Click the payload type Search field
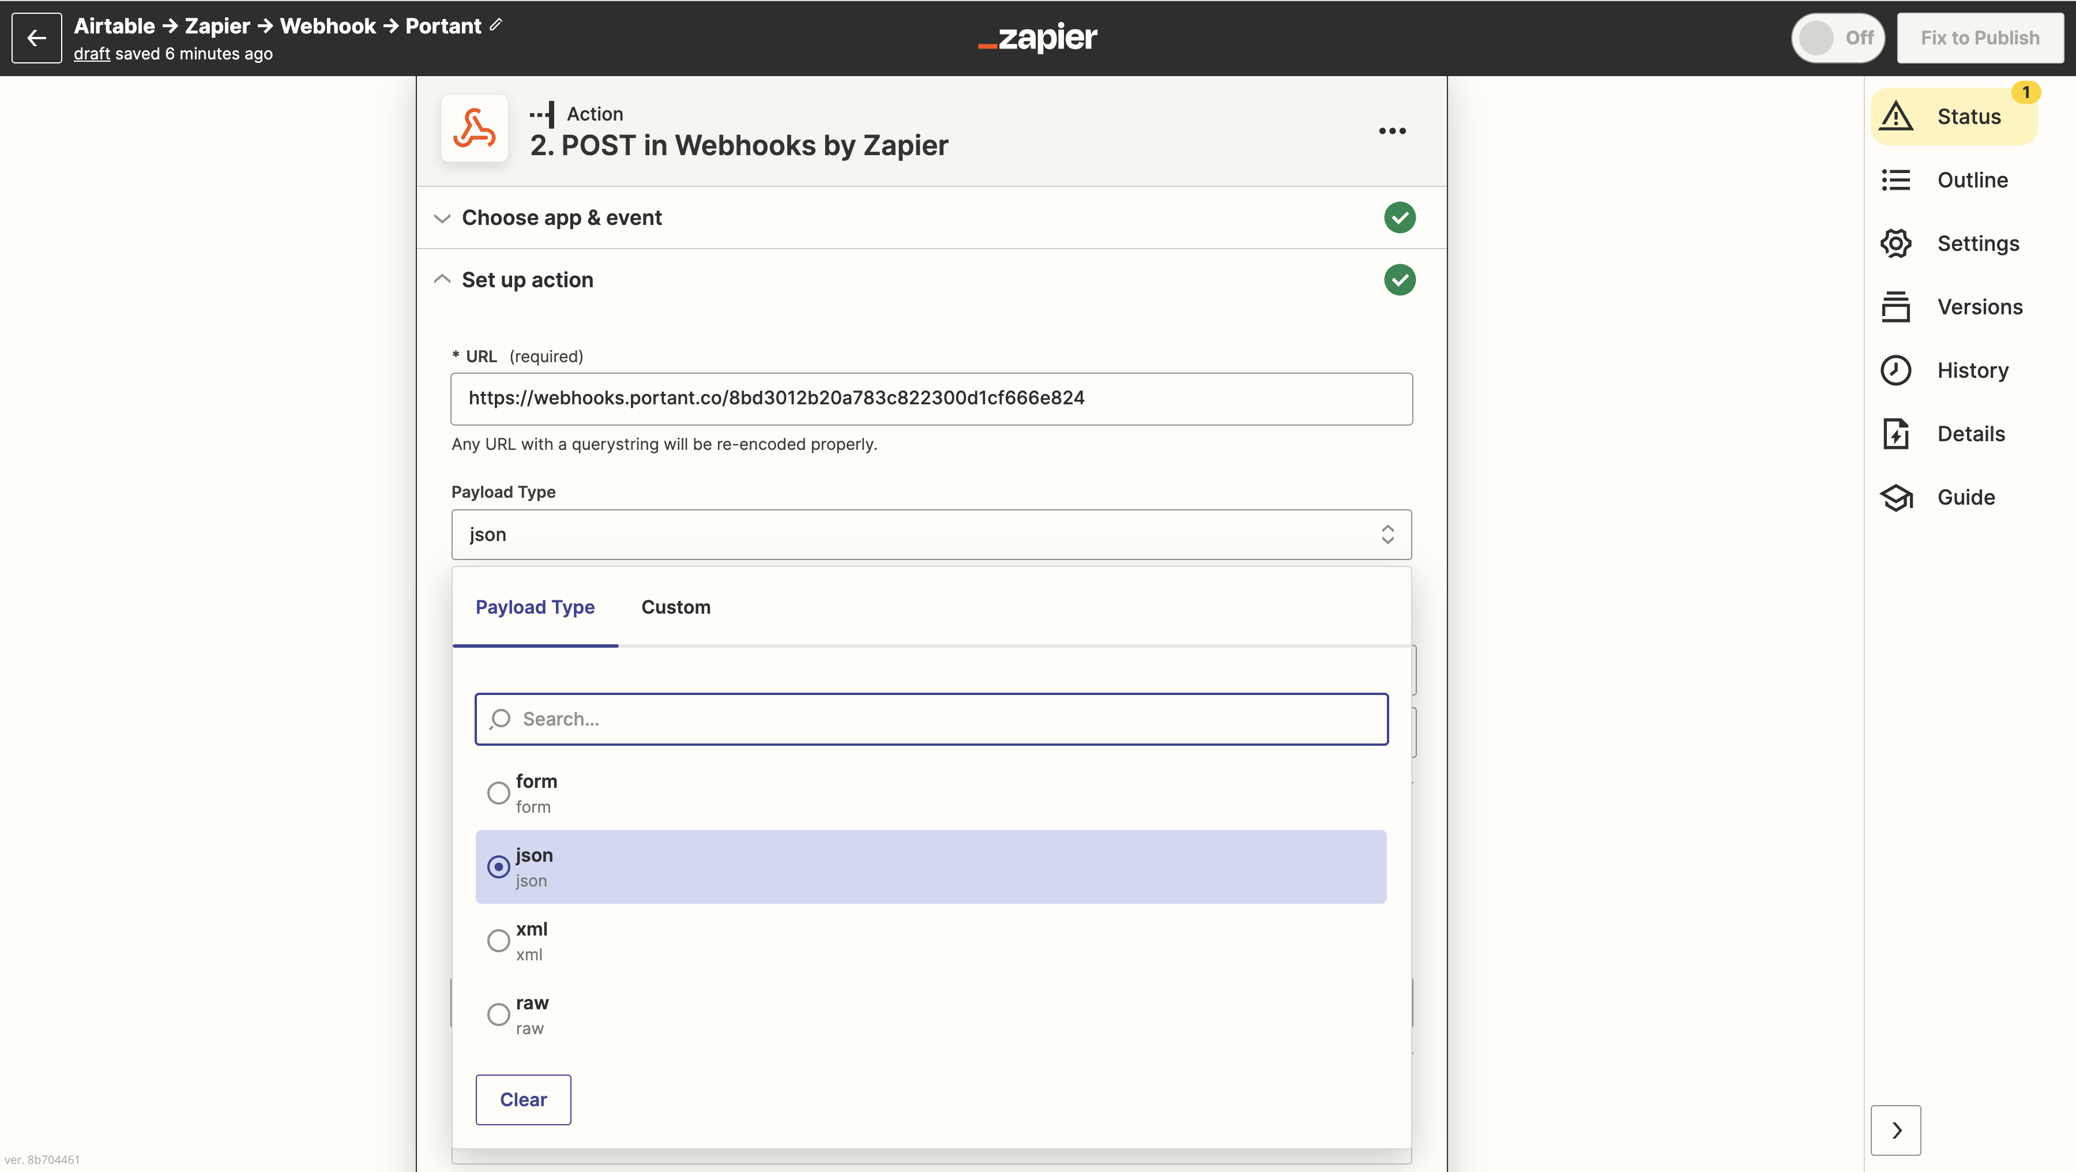The height and width of the screenshot is (1172, 2076). (x=931, y=719)
